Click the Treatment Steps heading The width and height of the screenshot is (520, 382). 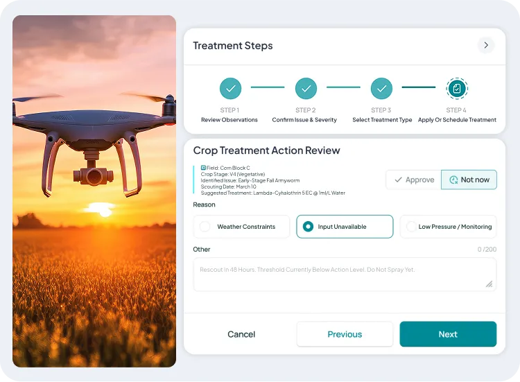click(x=233, y=46)
